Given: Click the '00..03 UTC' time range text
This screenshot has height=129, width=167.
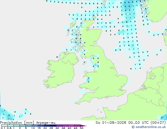Looking at the screenshot, I should [x=138, y=123].
